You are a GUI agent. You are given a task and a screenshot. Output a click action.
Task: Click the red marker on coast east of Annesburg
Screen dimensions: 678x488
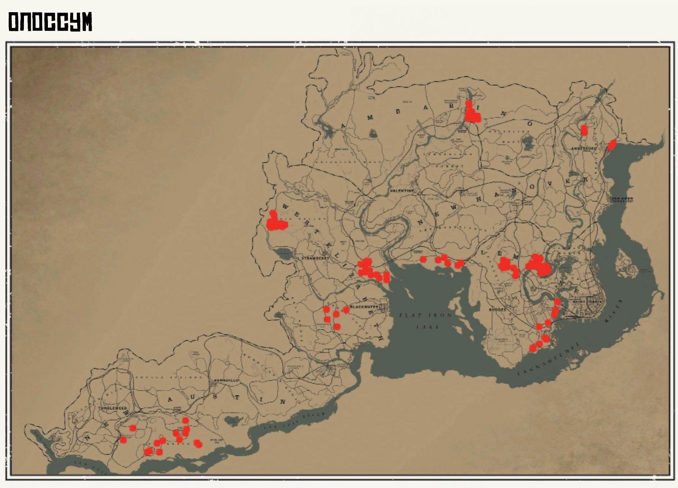point(612,145)
